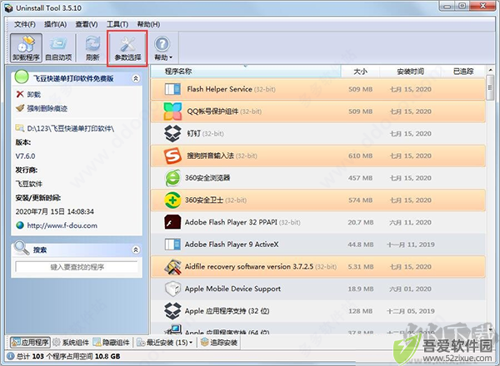Open the 文件(F) menu

click(x=24, y=24)
